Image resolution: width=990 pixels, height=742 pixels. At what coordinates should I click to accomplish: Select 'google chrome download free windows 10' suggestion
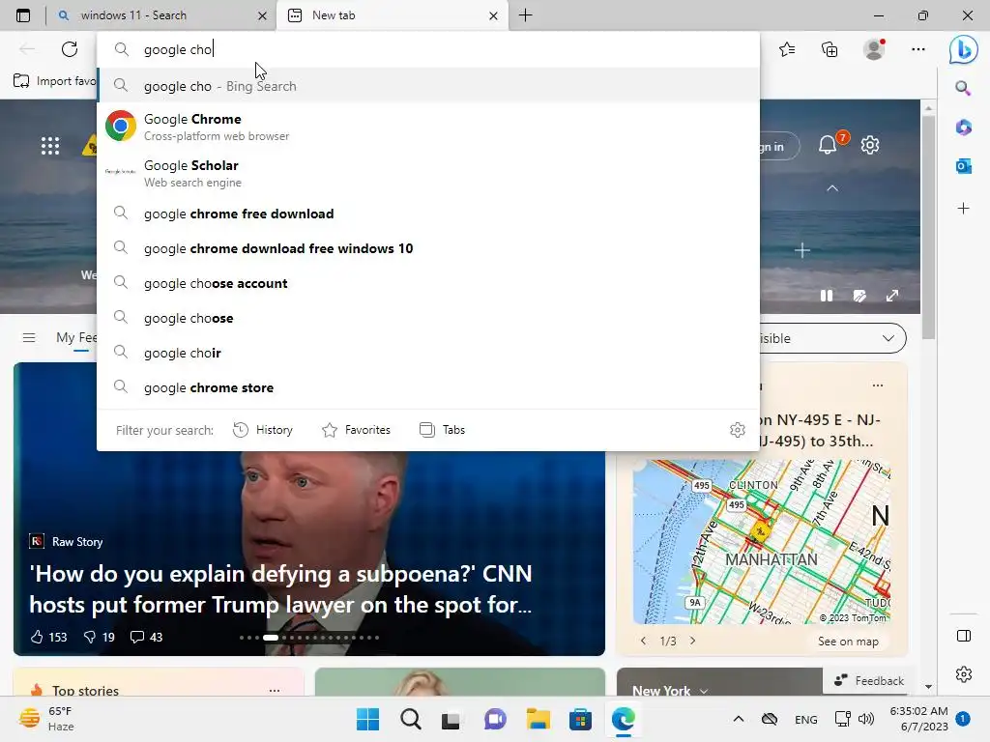[x=428, y=248]
